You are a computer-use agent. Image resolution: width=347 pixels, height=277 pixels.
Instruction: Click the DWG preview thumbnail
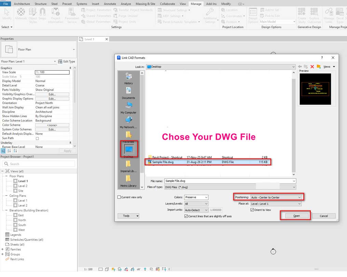pyautogui.click(x=315, y=89)
